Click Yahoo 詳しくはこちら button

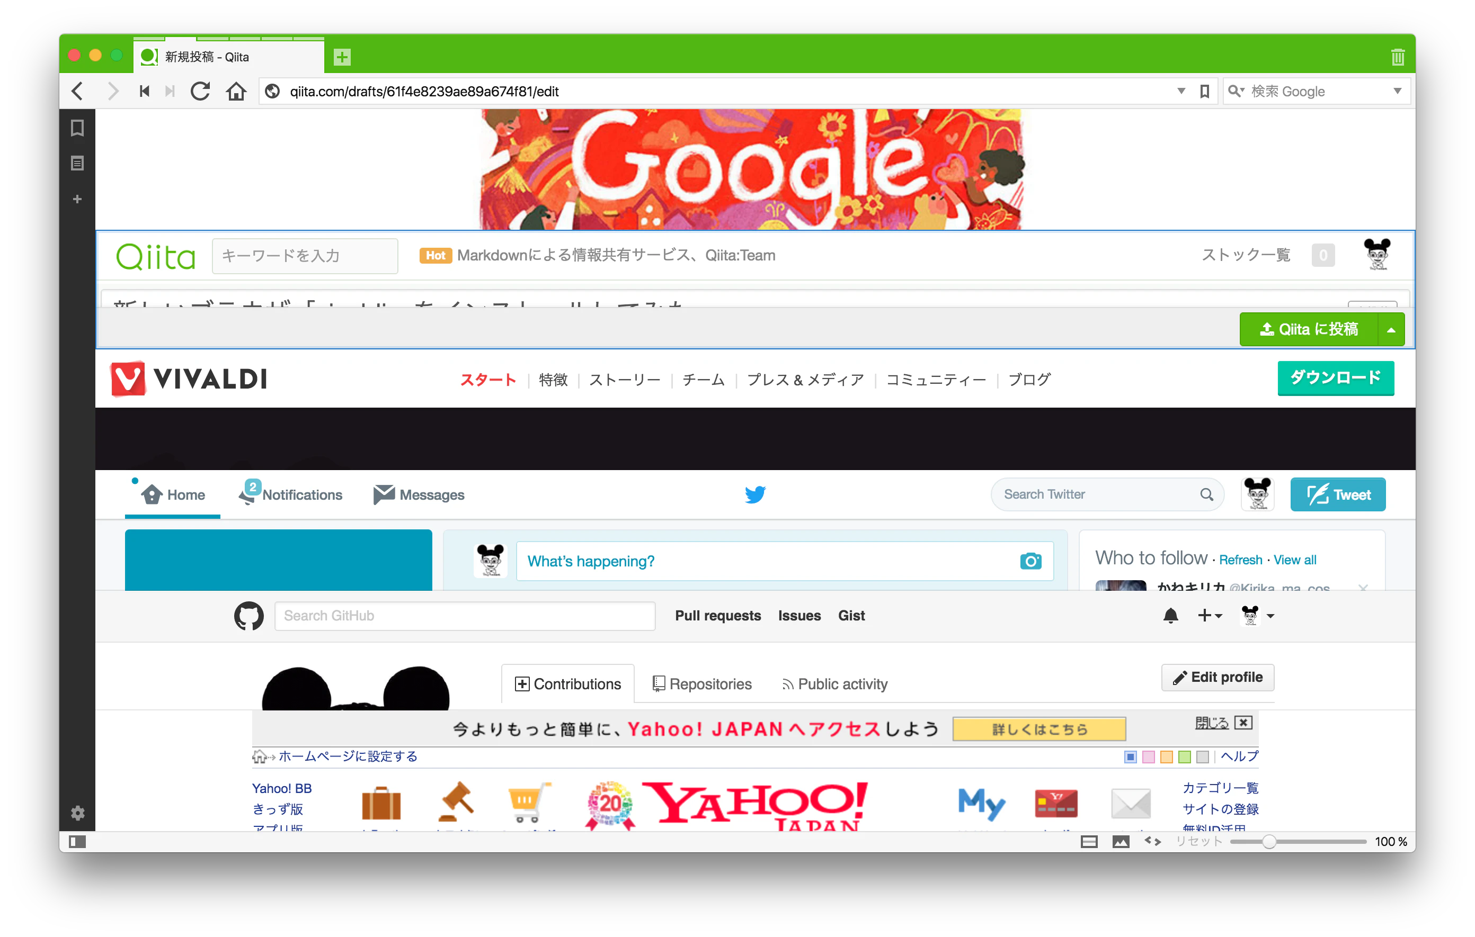tap(1039, 729)
